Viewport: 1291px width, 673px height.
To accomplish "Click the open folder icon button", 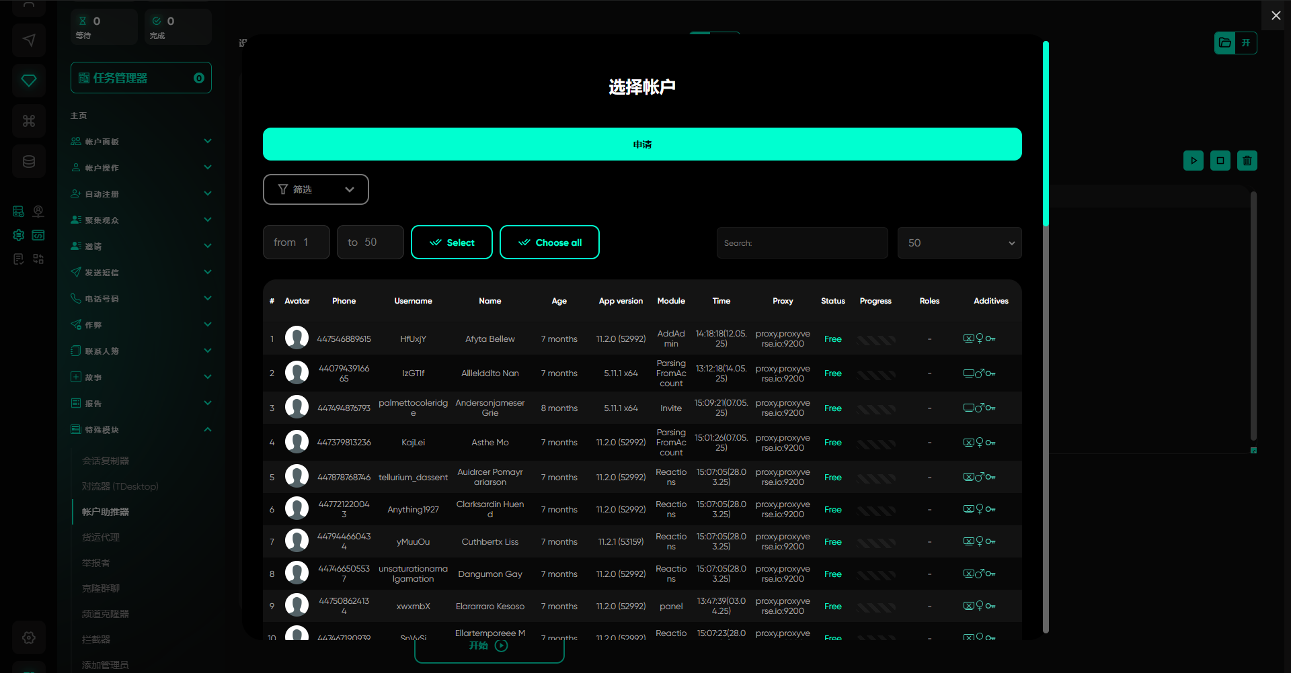I will [1225, 43].
